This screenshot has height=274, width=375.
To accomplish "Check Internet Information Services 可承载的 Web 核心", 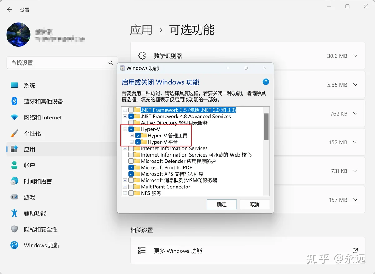I will [x=131, y=155].
